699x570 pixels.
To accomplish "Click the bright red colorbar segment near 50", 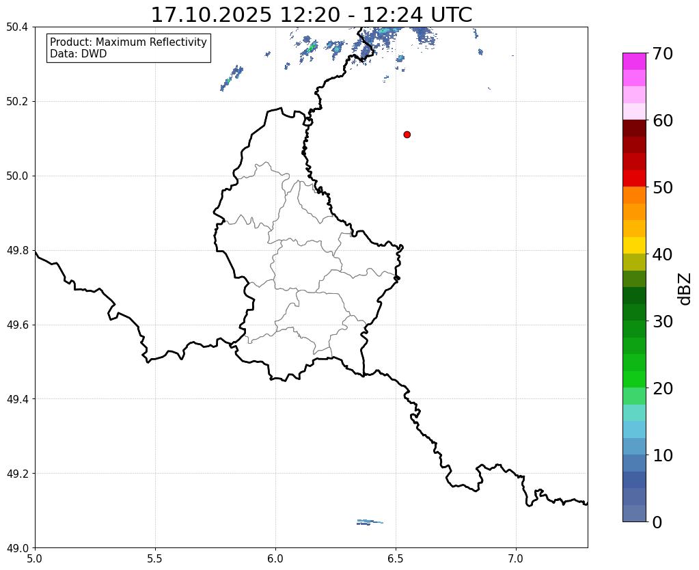I will [634, 178].
